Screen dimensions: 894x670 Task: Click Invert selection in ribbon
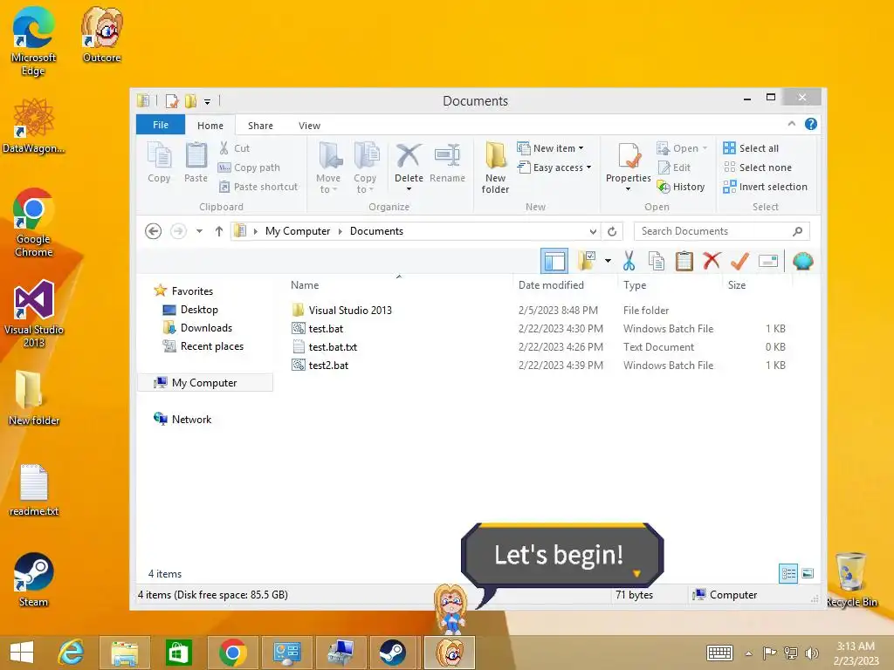765,187
